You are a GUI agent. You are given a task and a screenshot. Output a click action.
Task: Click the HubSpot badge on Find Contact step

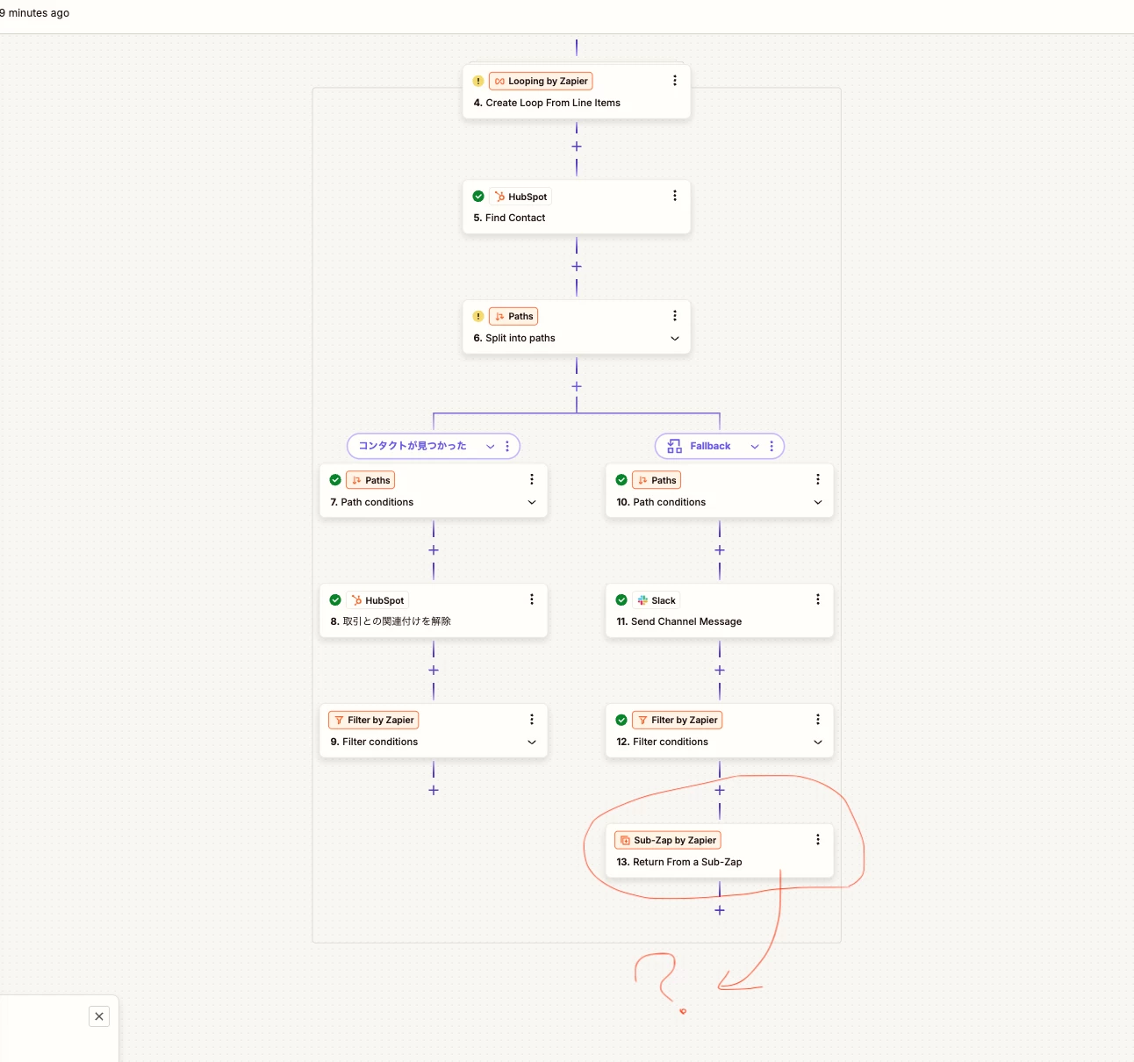520,197
